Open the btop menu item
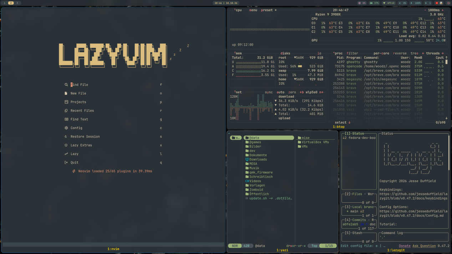The width and height of the screenshot is (452, 254). (253, 10)
